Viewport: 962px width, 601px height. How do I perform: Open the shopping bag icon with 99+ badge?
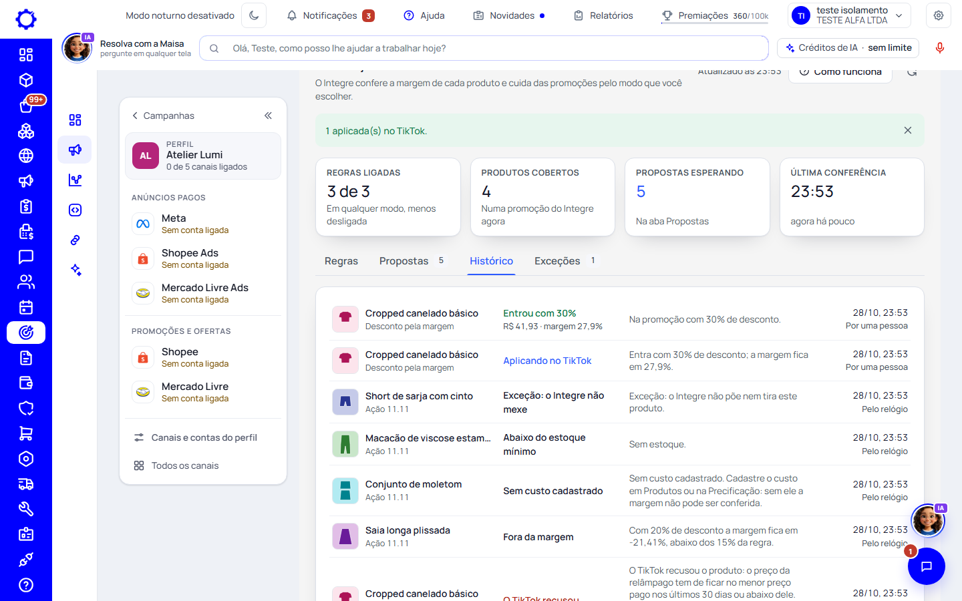[26, 106]
